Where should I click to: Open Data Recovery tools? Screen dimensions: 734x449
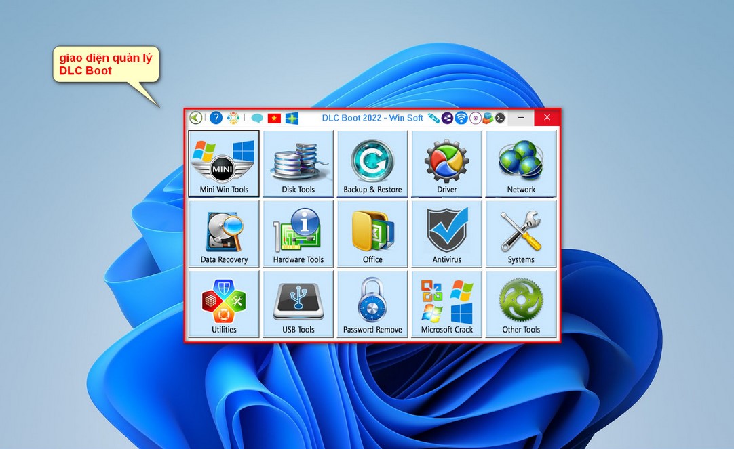tap(224, 234)
